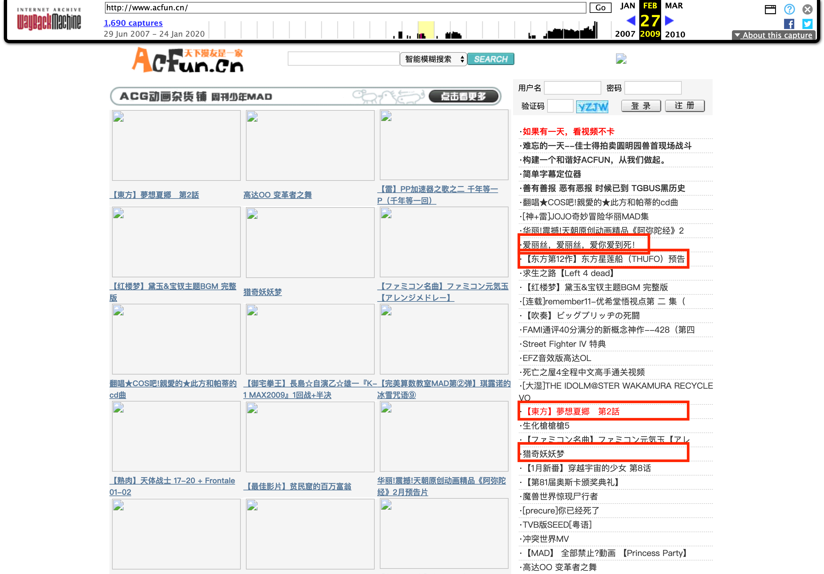The image size is (824, 574).
Task: Open thumbnail for 高达OO 变革者之舞
Action: coord(310,145)
